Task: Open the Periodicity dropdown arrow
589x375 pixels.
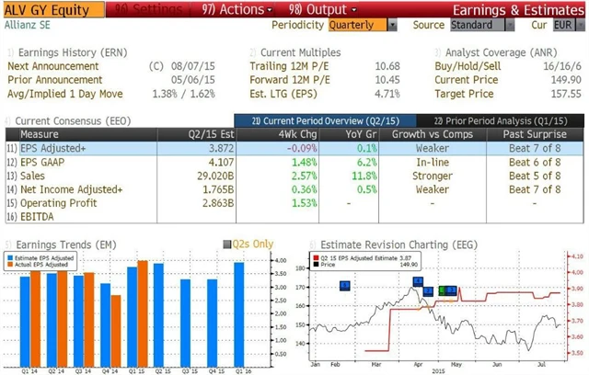Action: click(x=392, y=25)
